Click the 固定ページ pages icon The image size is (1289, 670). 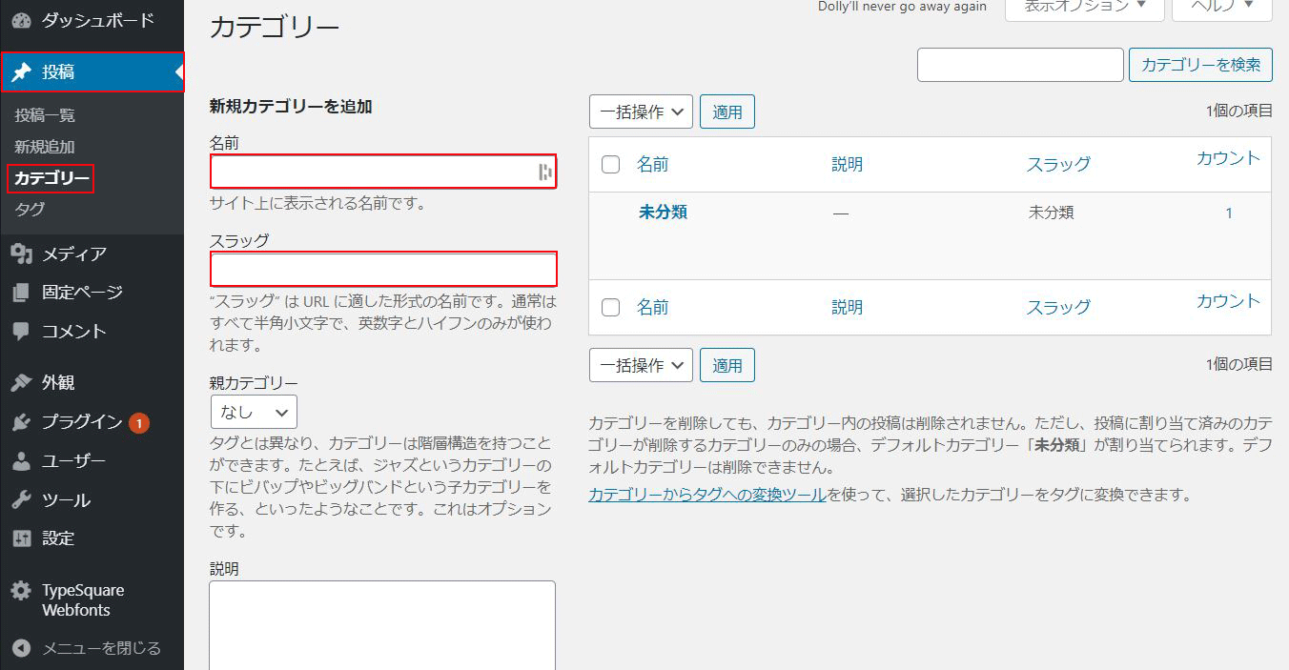pyautogui.click(x=21, y=293)
